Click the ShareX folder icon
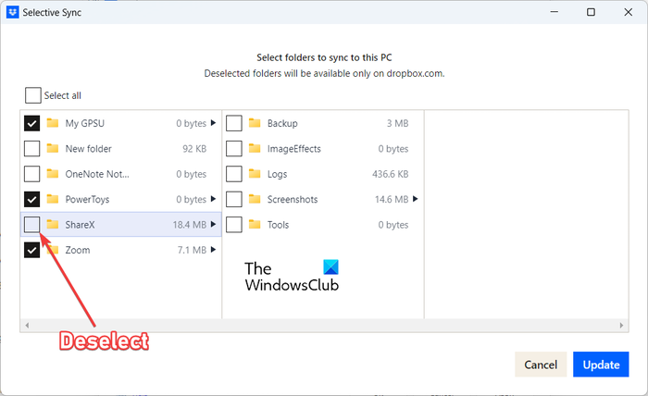 (x=53, y=224)
